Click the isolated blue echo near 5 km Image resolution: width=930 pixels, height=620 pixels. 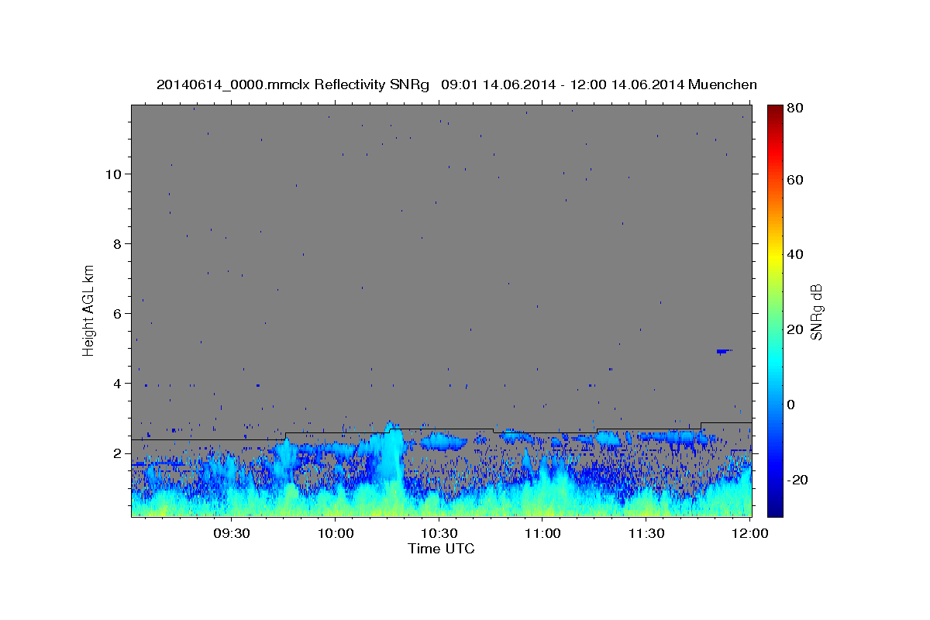pos(724,351)
